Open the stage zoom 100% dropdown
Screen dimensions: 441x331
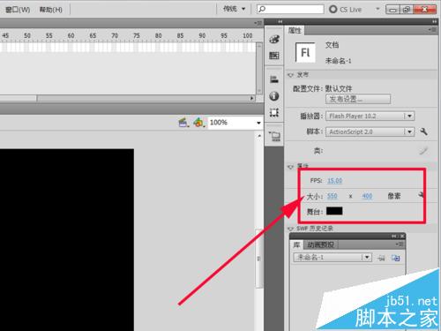[258, 123]
